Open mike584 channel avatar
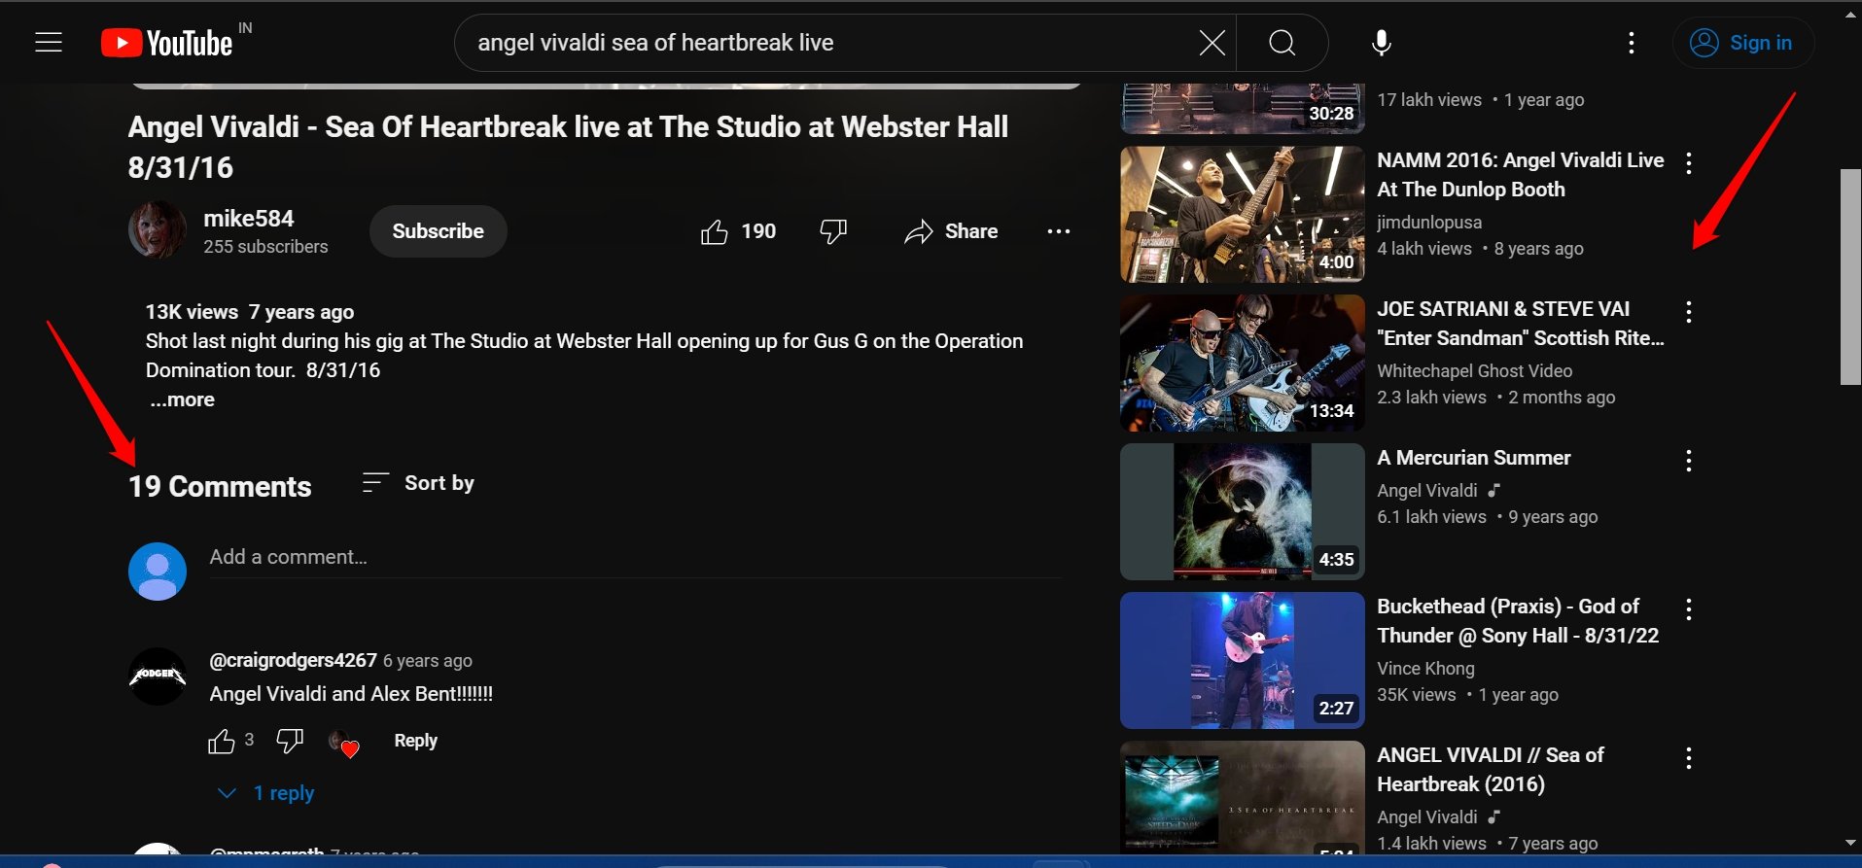1862x868 pixels. (158, 230)
